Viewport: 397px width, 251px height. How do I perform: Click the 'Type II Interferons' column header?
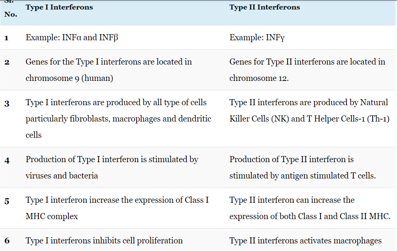pyautogui.click(x=265, y=7)
